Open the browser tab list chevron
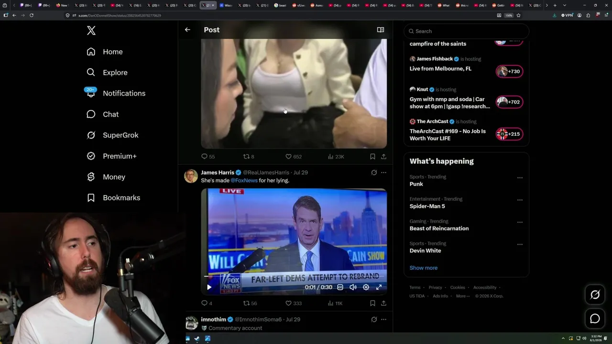Image resolution: width=612 pixels, height=344 pixels. [565, 5]
